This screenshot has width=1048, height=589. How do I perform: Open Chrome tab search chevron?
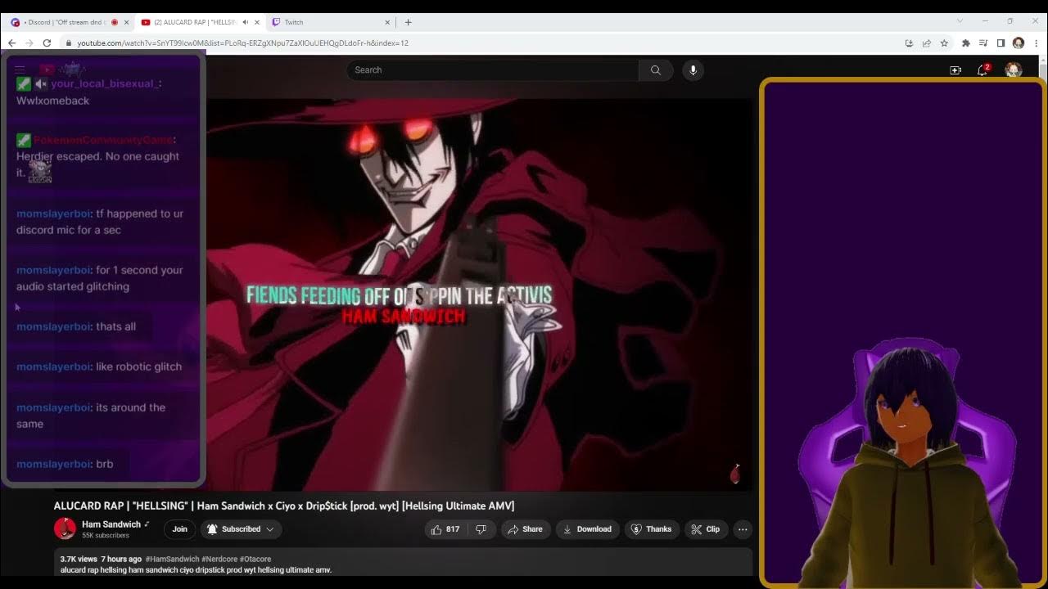pyautogui.click(x=960, y=21)
